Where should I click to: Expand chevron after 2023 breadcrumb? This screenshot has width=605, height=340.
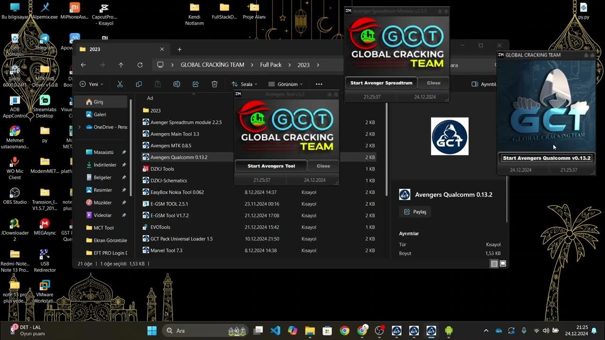tap(318, 65)
